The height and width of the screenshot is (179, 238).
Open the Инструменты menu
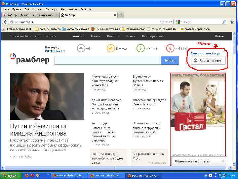click(69, 9)
